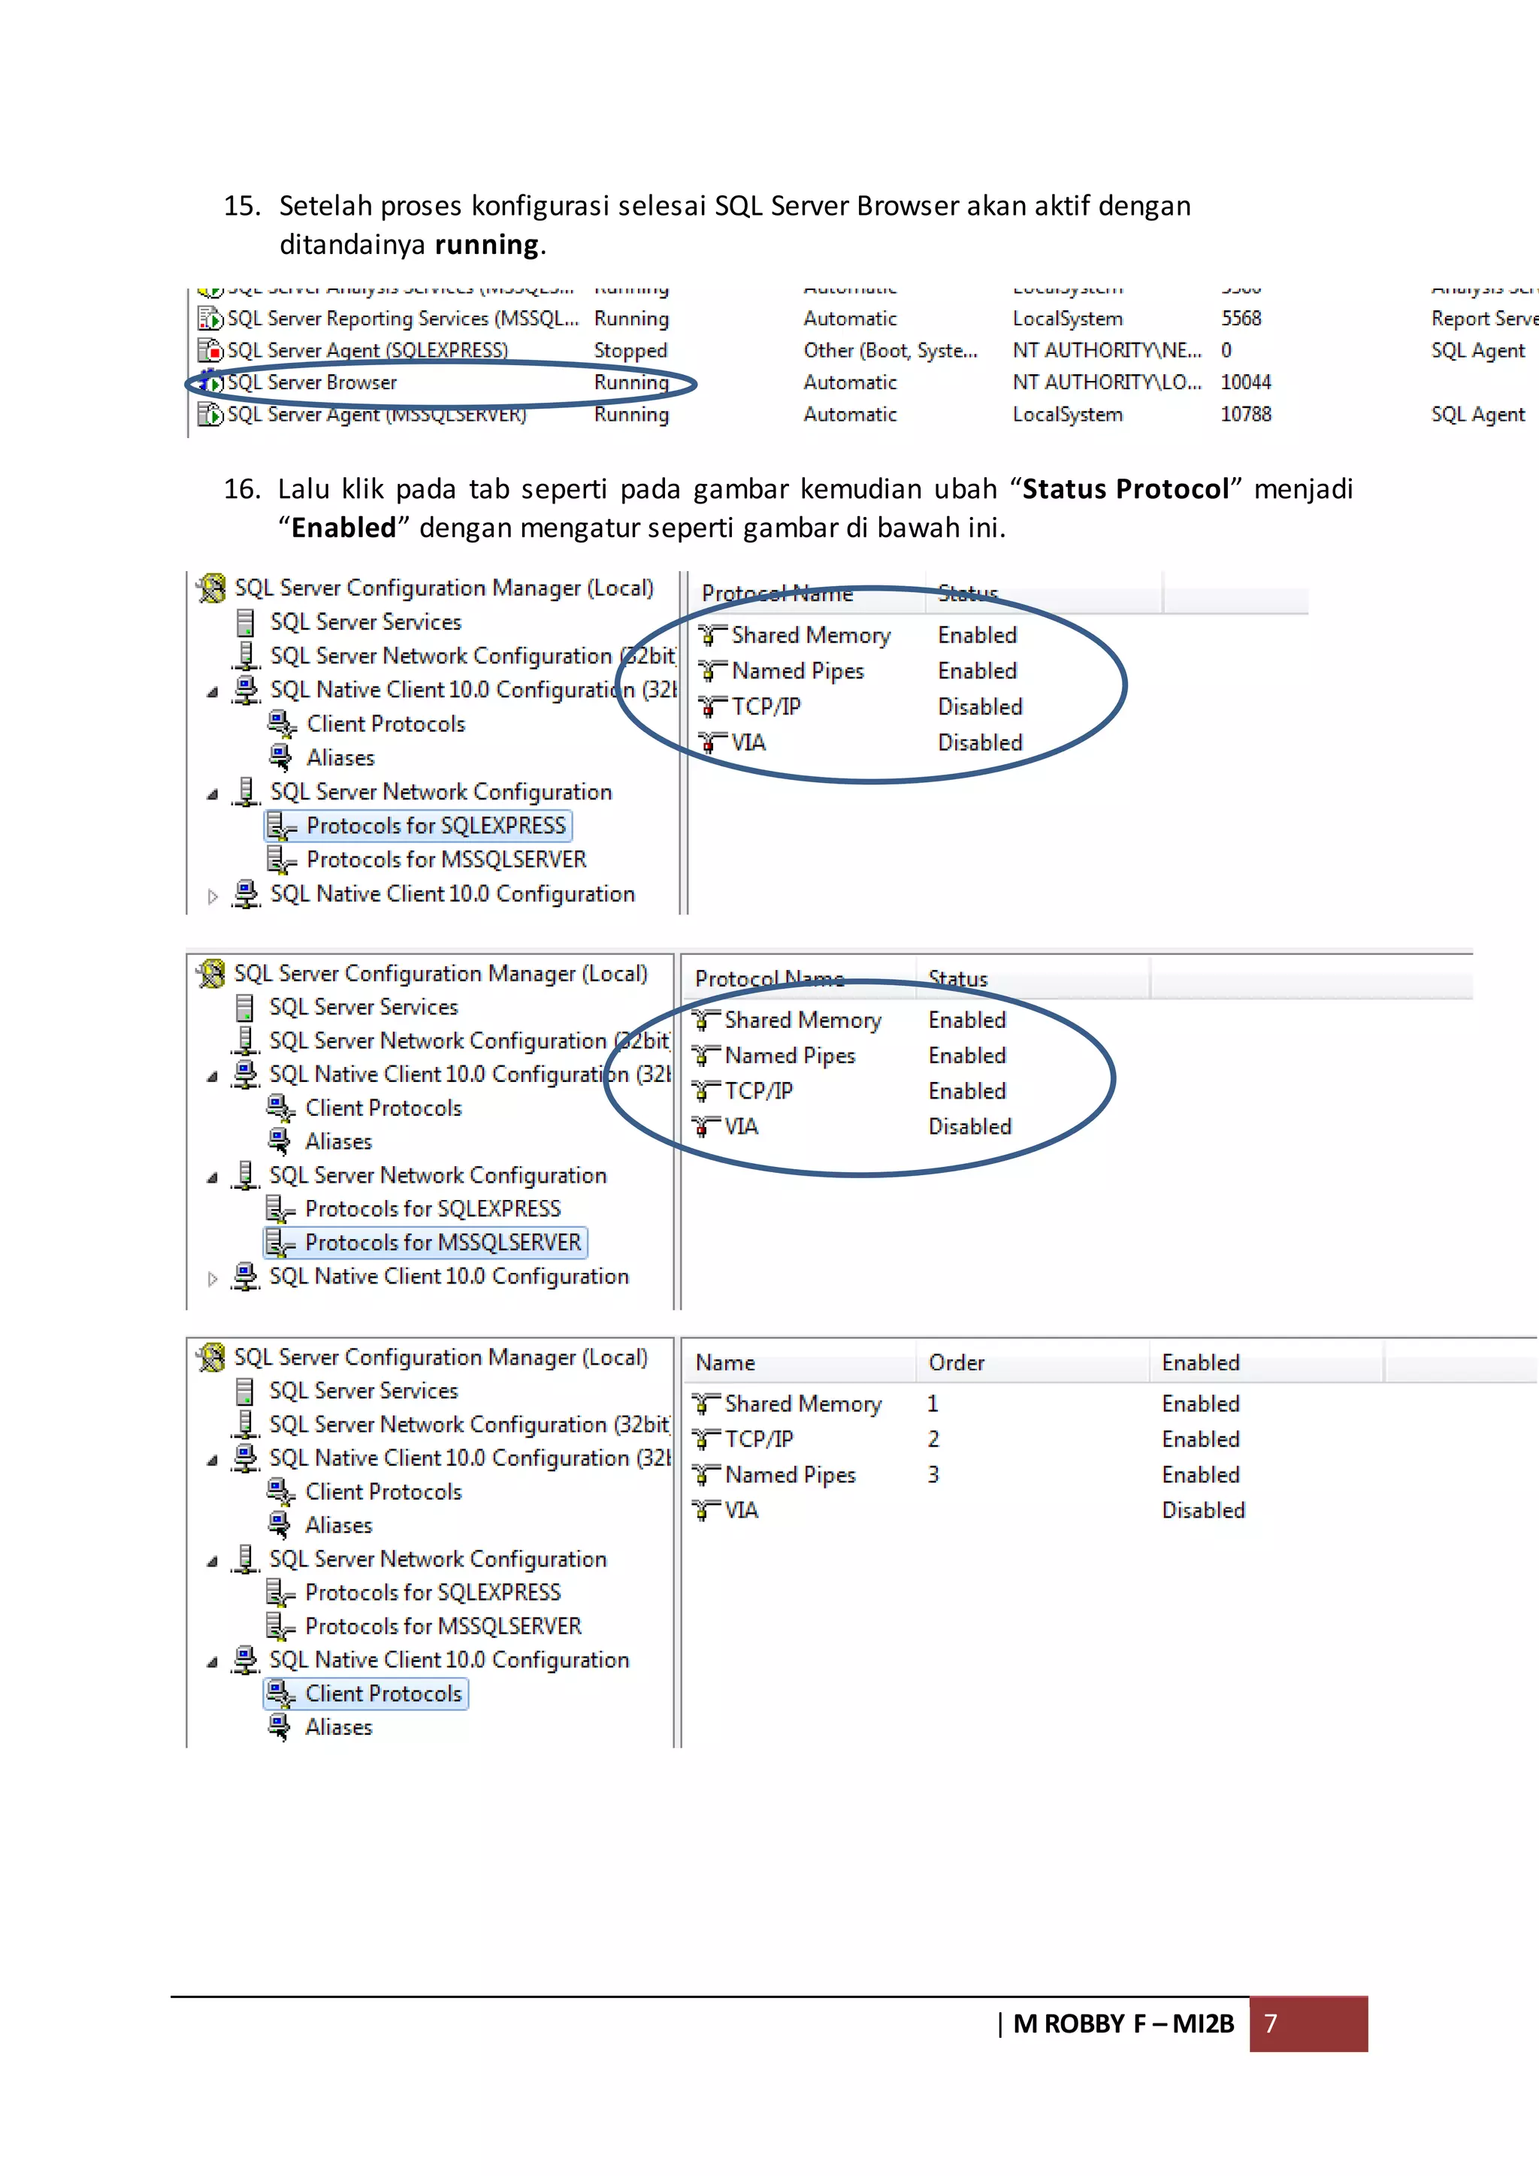Click the highlighted 'Client Protocols' tree item

point(366,1694)
